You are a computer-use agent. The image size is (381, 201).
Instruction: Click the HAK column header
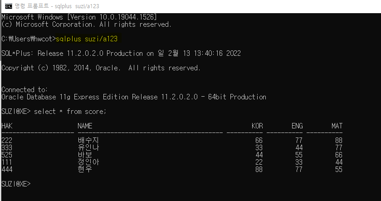click(x=7, y=126)
